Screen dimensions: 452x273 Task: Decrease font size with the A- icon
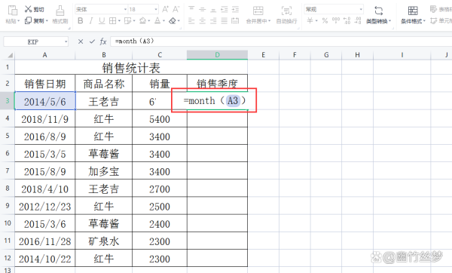[x=176, y=9]
